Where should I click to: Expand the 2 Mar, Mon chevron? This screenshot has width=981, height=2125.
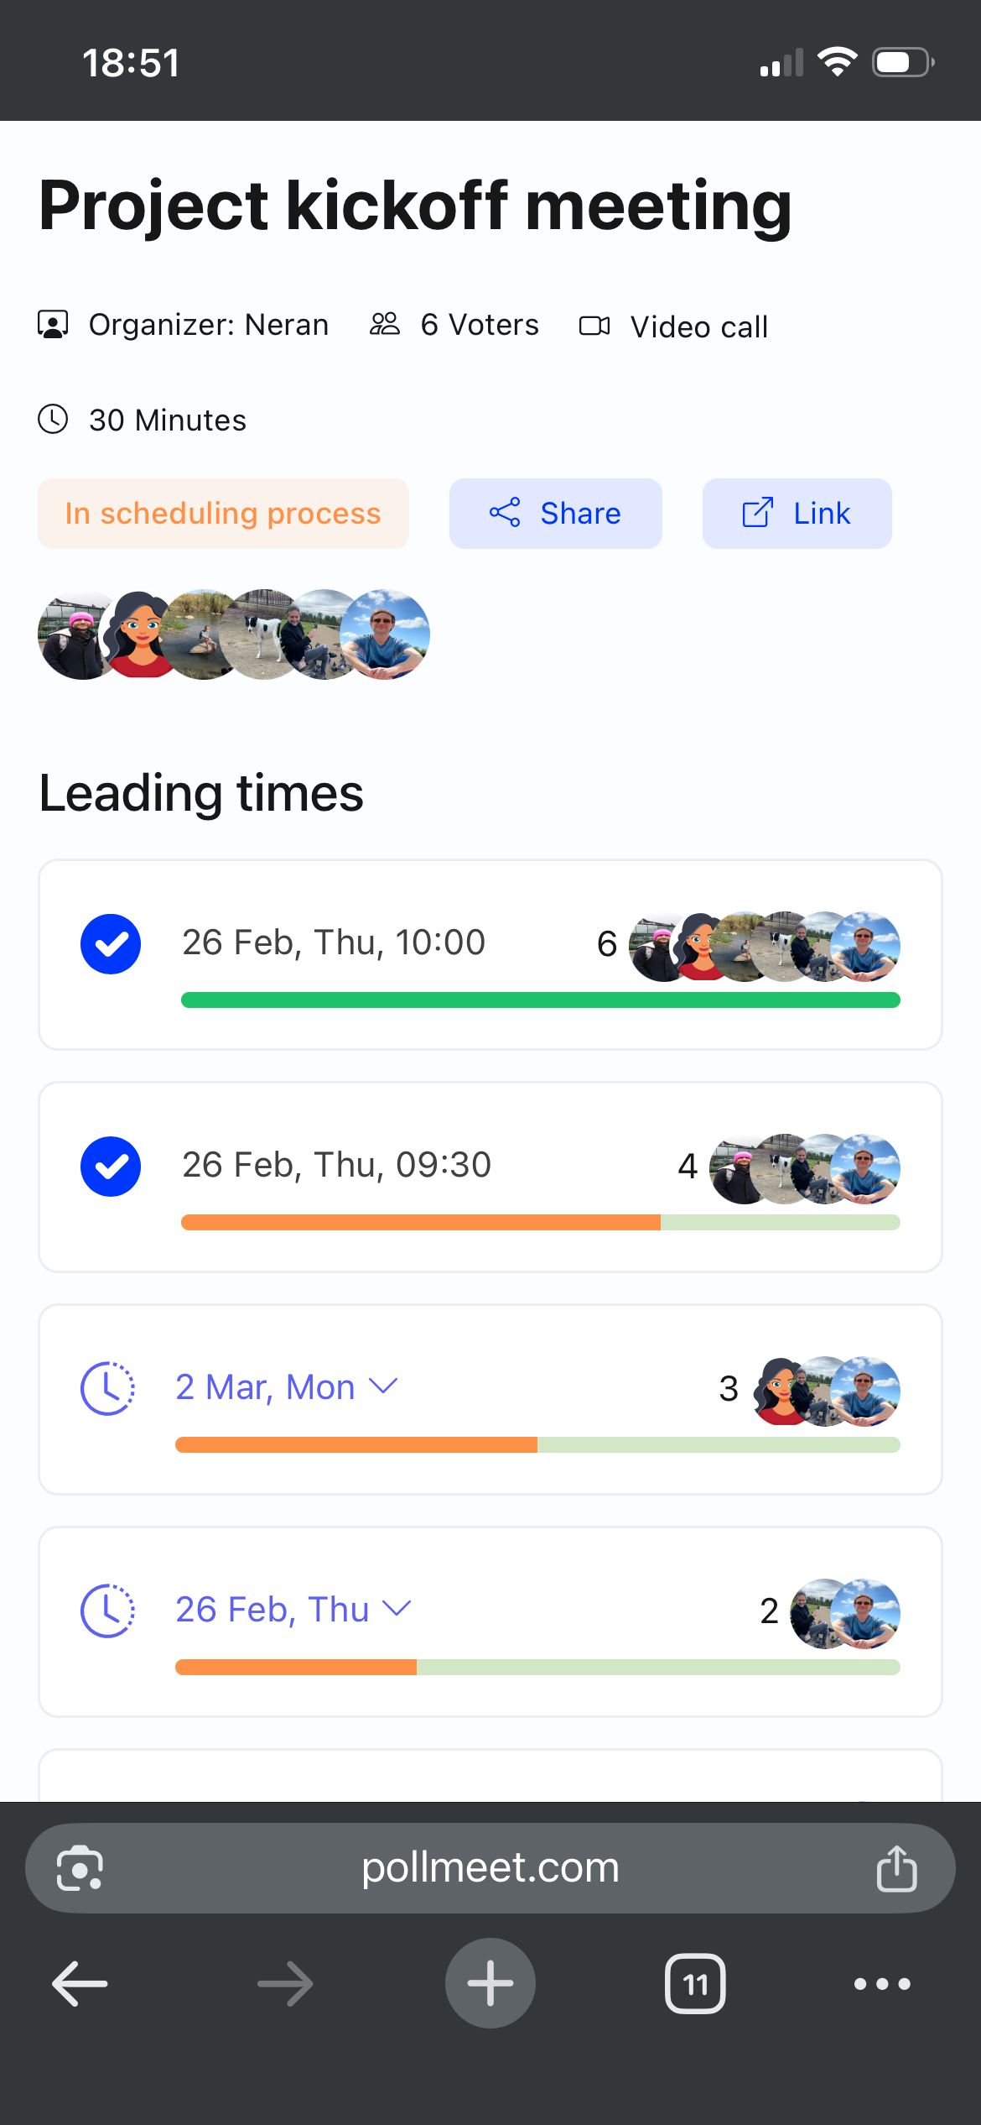click(x=385, y=1387)
